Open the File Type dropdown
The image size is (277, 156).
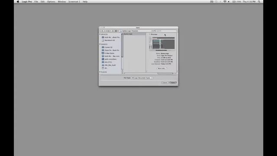point(142,78)
